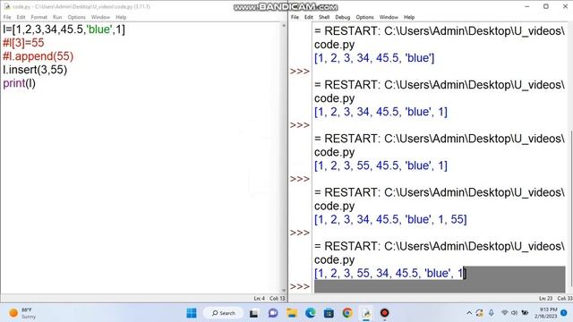Image resolution: width=573 pixels, height=322 pixels.
Task: Open the Windows Start menu
Action: [x=191, y=313]
